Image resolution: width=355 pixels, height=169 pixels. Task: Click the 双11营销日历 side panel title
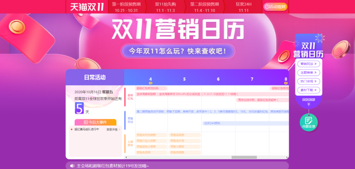coord(308,50)
